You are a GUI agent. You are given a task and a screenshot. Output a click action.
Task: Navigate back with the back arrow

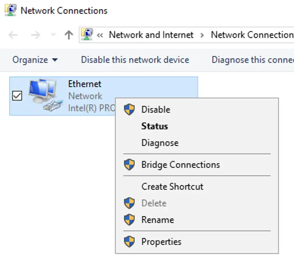tap(13, 35)
